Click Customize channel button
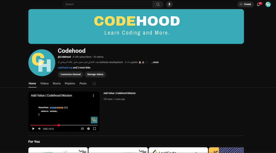Image resolution: width=276 pixels, height=153 pixels. coord(70,74)
